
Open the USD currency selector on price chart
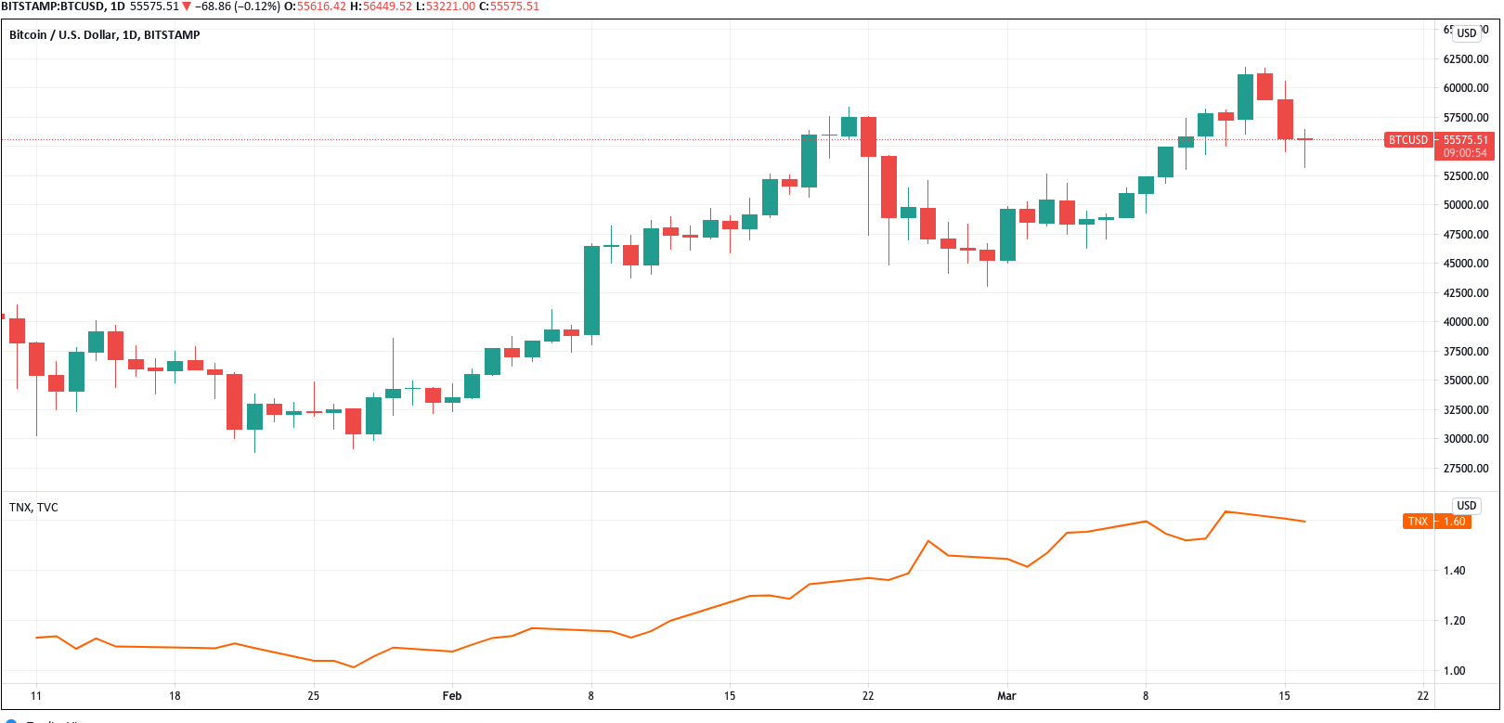[x=1467, y=33]
